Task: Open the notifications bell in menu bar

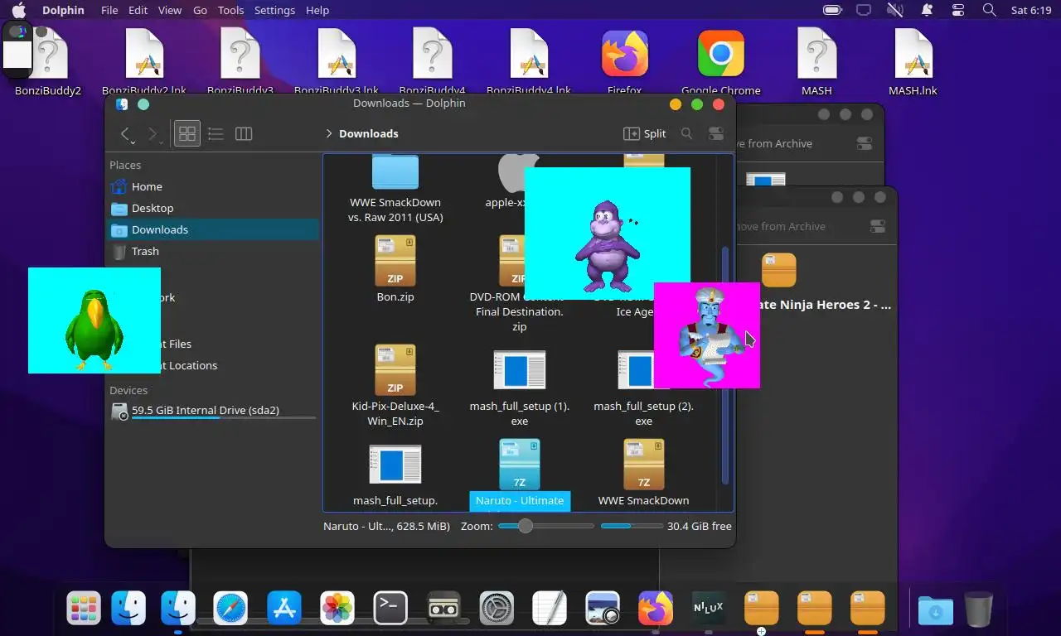Action: 927,10
